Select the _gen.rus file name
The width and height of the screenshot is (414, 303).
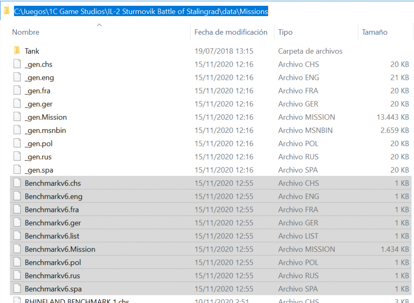pos(38,157)
